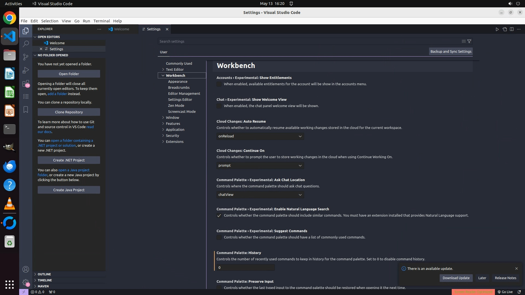The width and height of the screenshot is (525, 295).
Task: Open the Source Control view
Action: tap(26, 57)
